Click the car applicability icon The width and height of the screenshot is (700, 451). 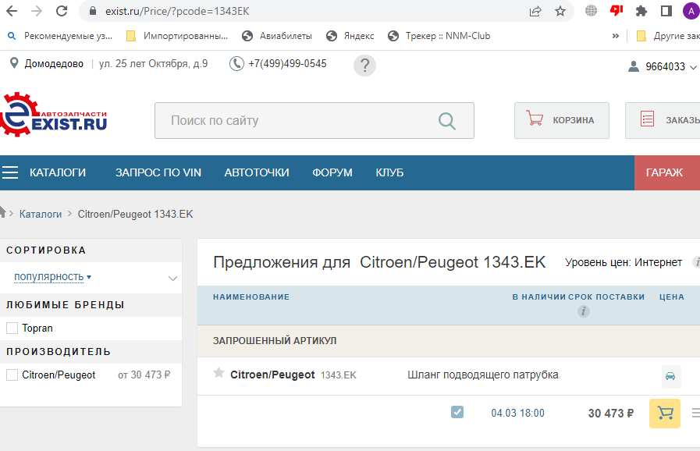click(670, 376)
